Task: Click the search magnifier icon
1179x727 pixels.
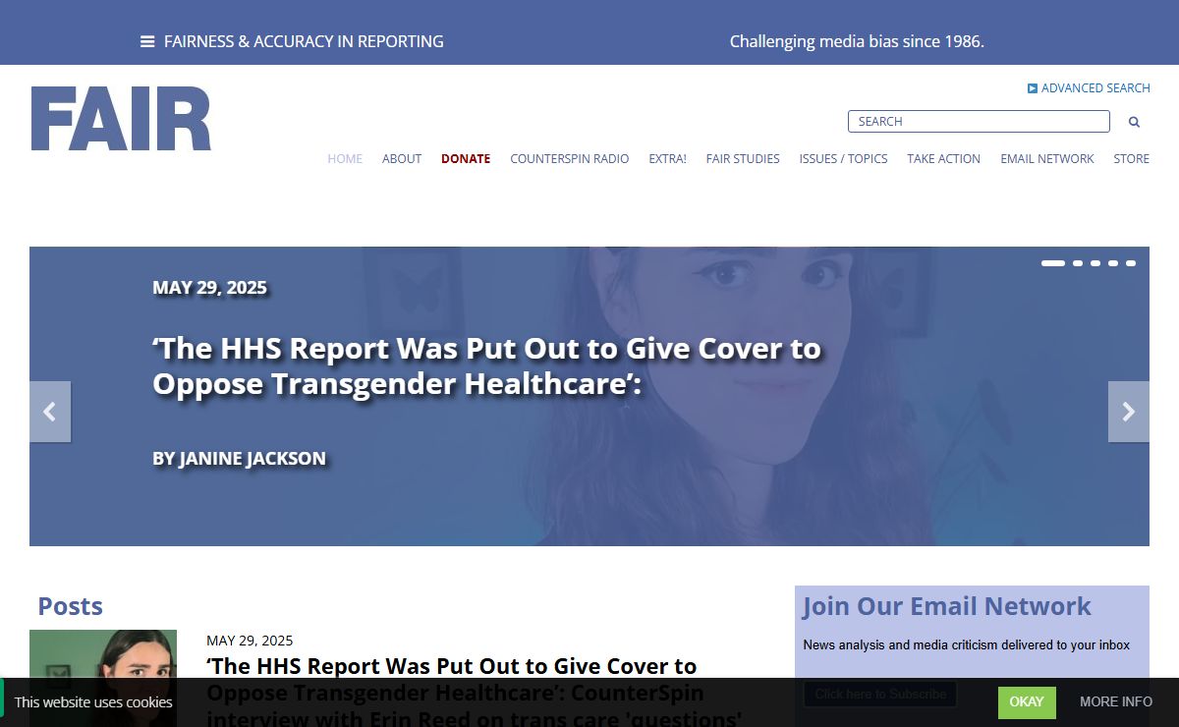Action: click(x=1134, y=122)
